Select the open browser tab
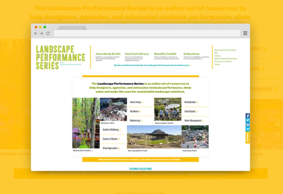The height and width of the screenshot is (194, 283). 72,28
